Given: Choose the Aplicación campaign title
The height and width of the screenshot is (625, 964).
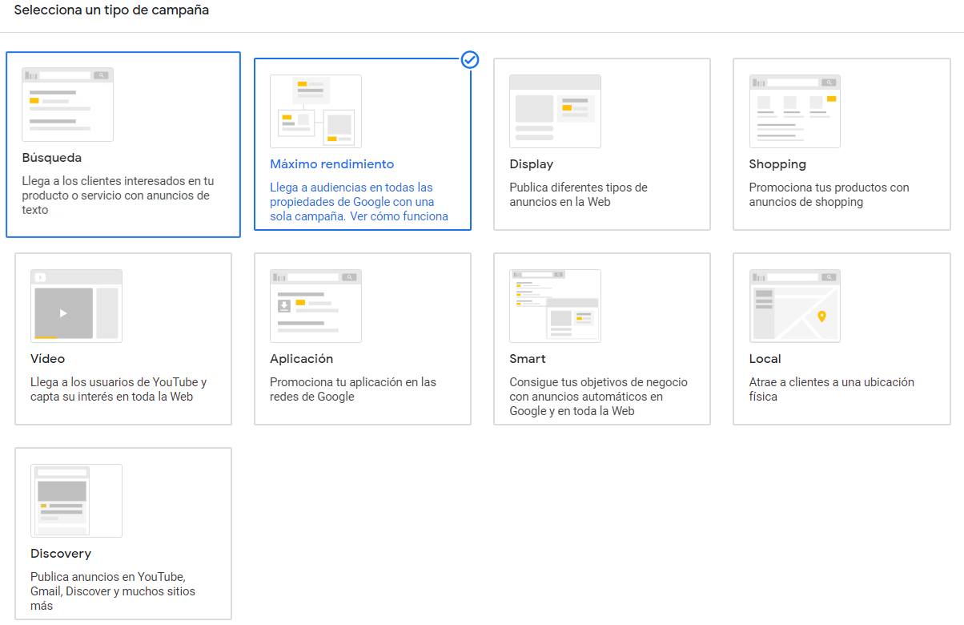Looking at the screenshot, I should [x=301, y=359].
